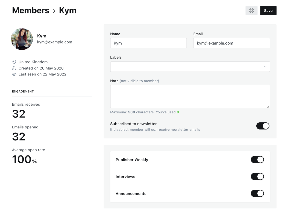285x212 pixels.
Task: Disable the Subscribed to newsletter toggle
Action: click(263, 126)
